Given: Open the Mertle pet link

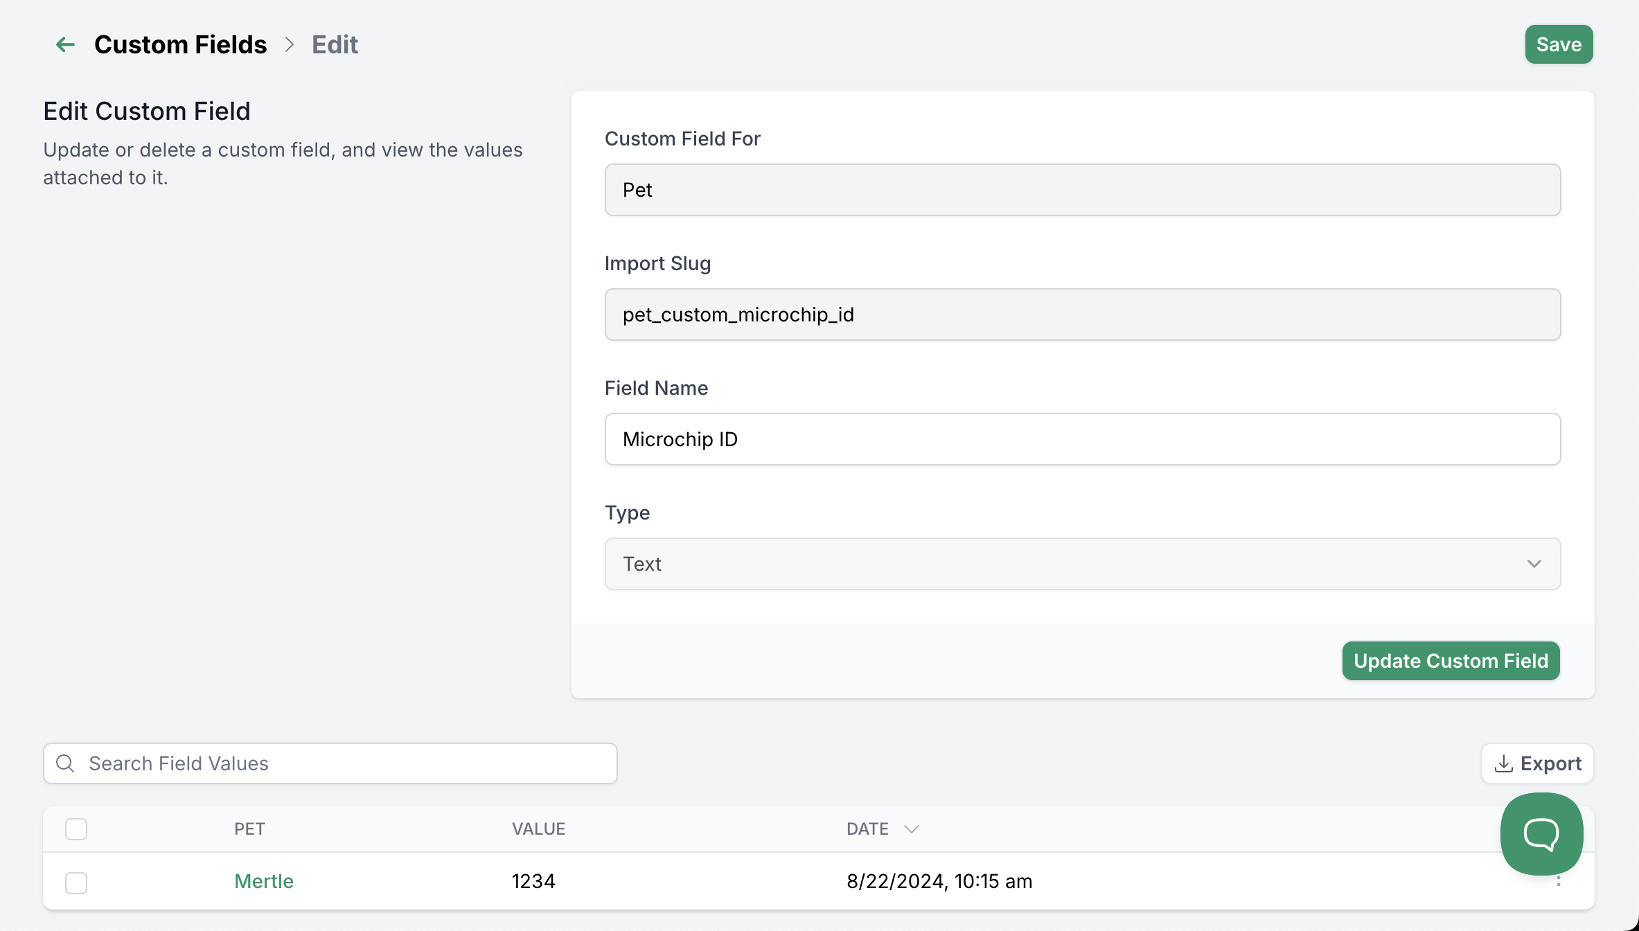Looking at the screenshot, I should click(x=264, y=881).
